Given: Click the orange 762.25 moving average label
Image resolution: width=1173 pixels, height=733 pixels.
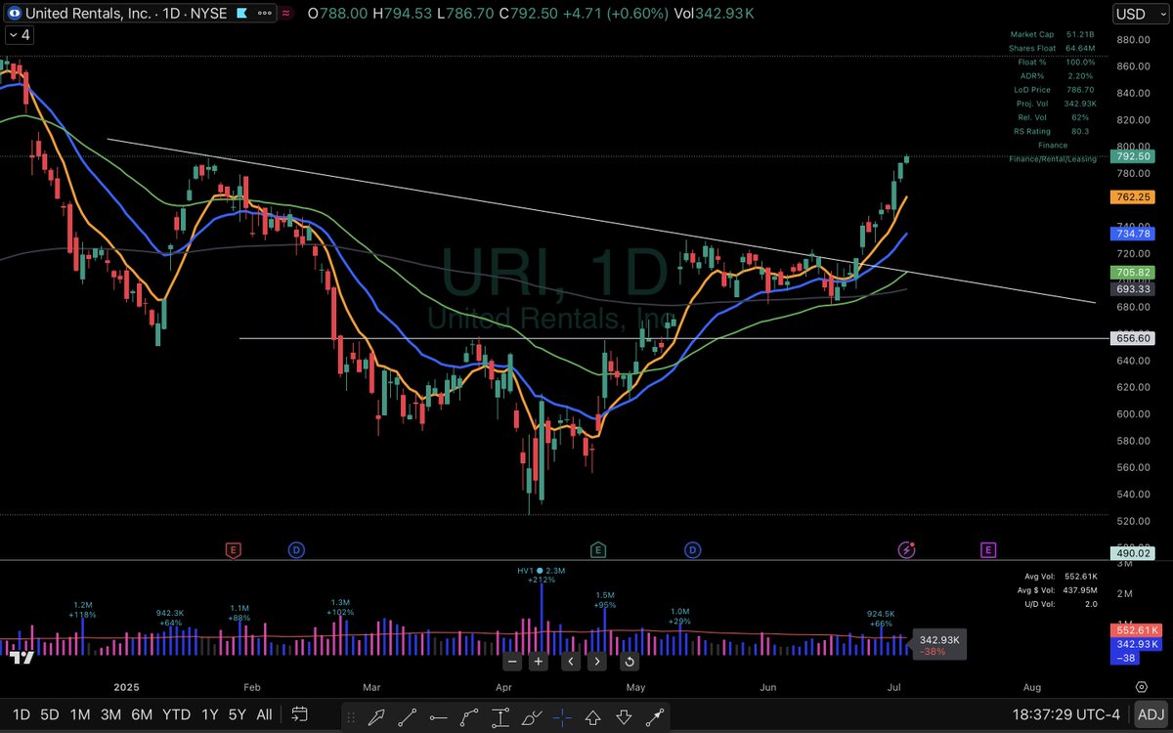Looking at the screenshot, I should click(x=1134, y=196).
